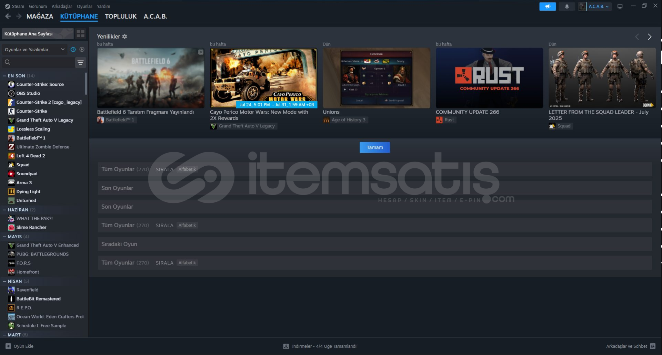
Task: Toggle Big Picture mode monitor icon
Action: point(620,6)
